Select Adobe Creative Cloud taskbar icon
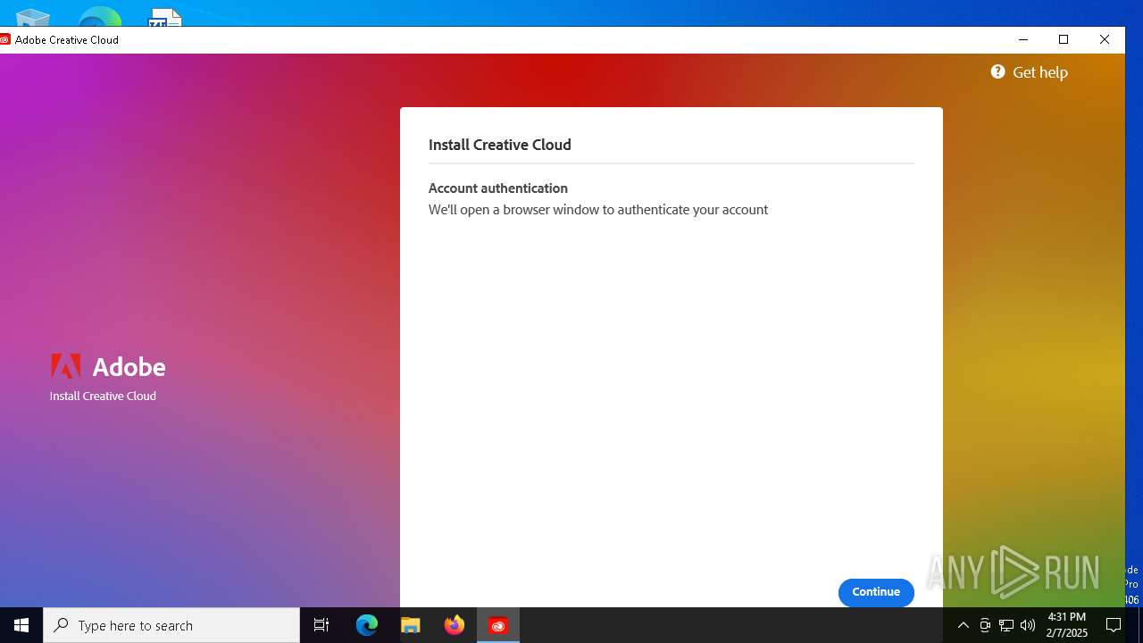Viewport: 1143px width, 643px height. (498, 625)
